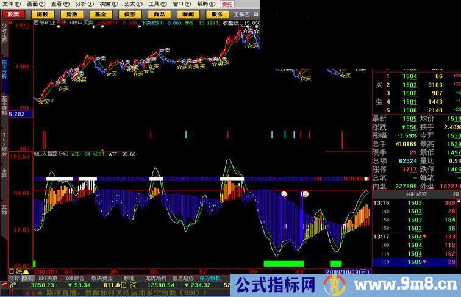Switch to 技术分析 side tab
Image resolution: width=461 pixels, height=297 pixels.
[4, 70]
